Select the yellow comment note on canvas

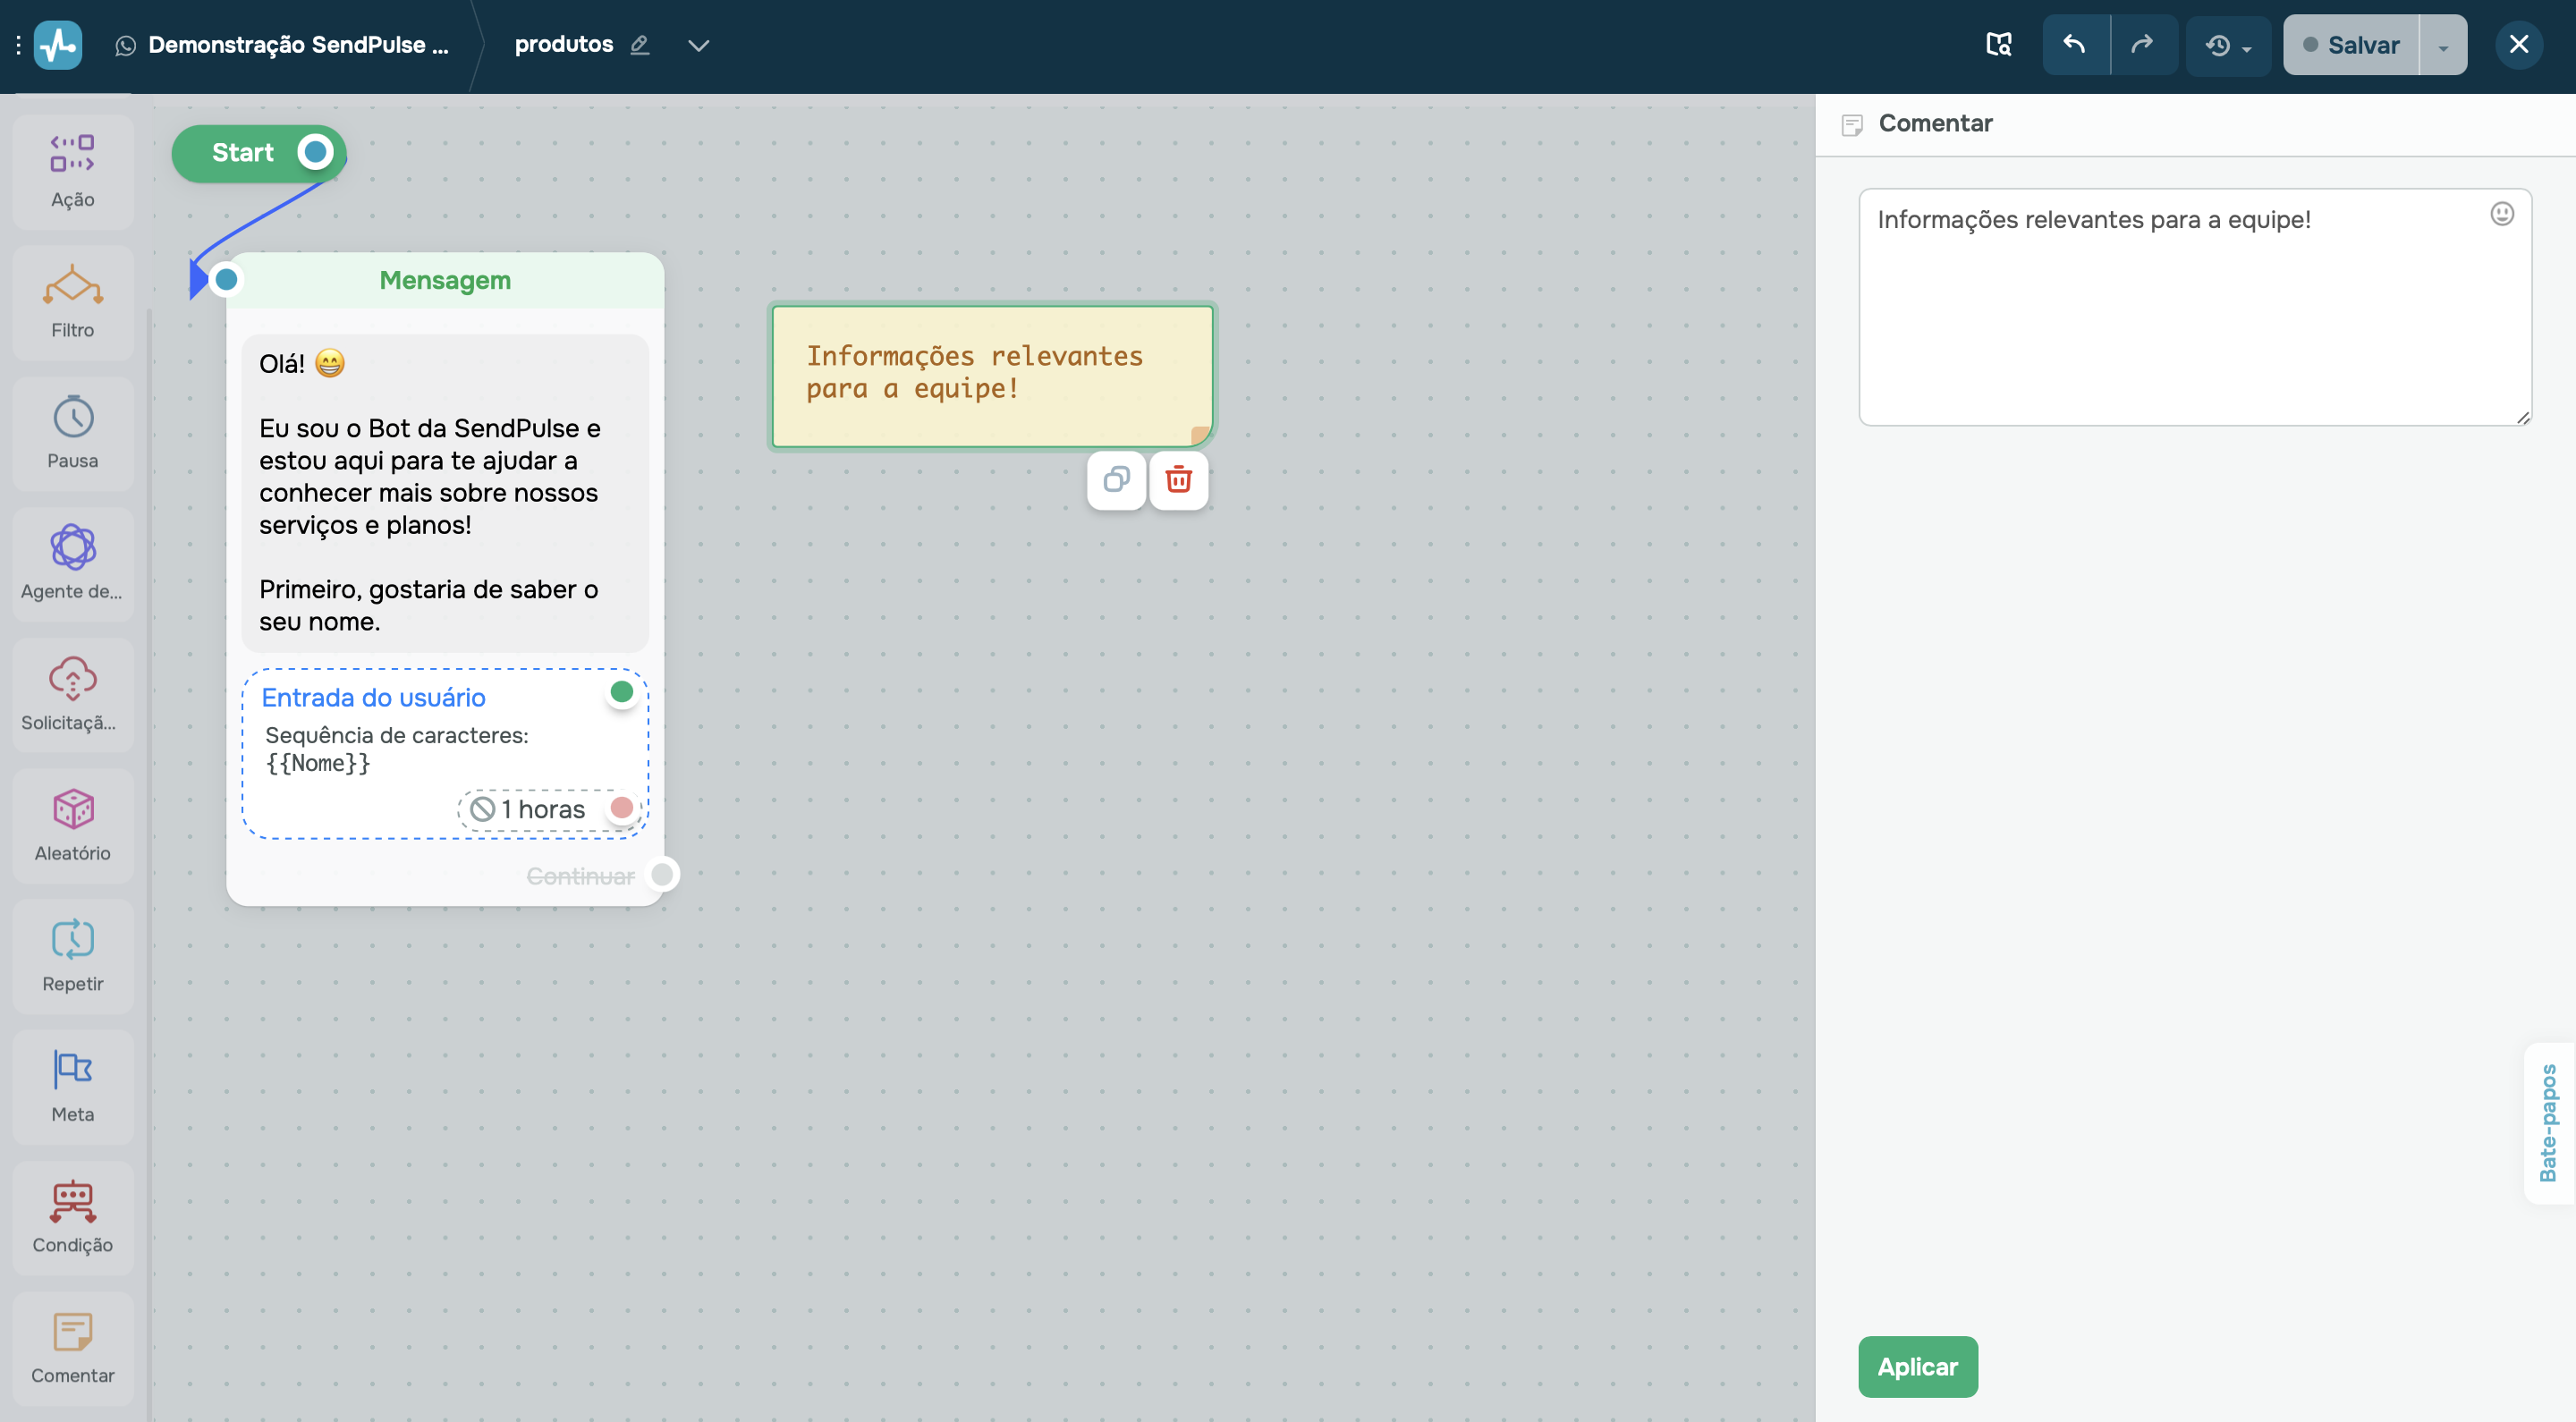coord(992,376)
